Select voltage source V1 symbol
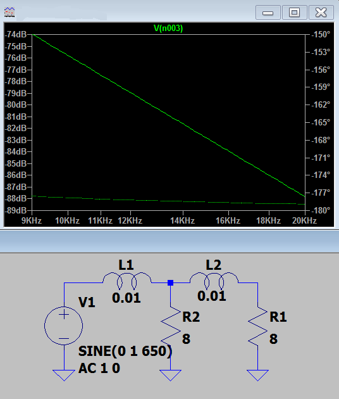Screen dimensions: 339x399 coord(64,326)
